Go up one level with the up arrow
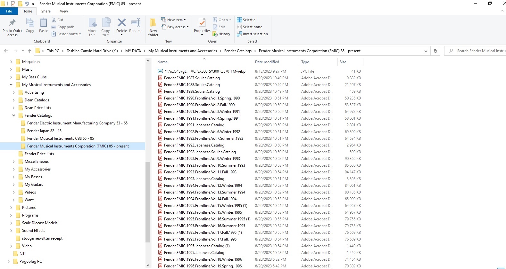 pos(30,51)
